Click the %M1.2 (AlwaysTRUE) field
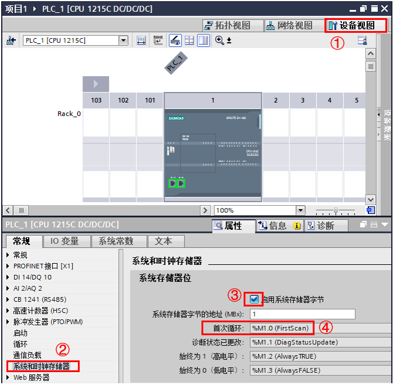This screenshot has height=385, width=393. (x=321, y=356)
